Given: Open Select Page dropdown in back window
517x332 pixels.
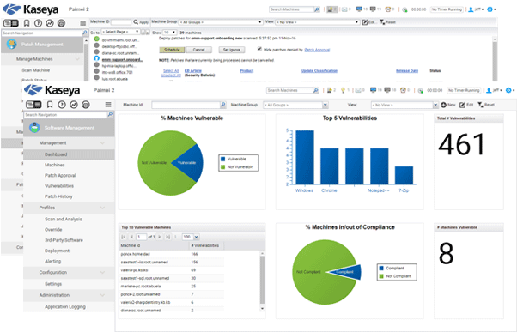Looking at the screenshot, I should (x=120, y=32).
